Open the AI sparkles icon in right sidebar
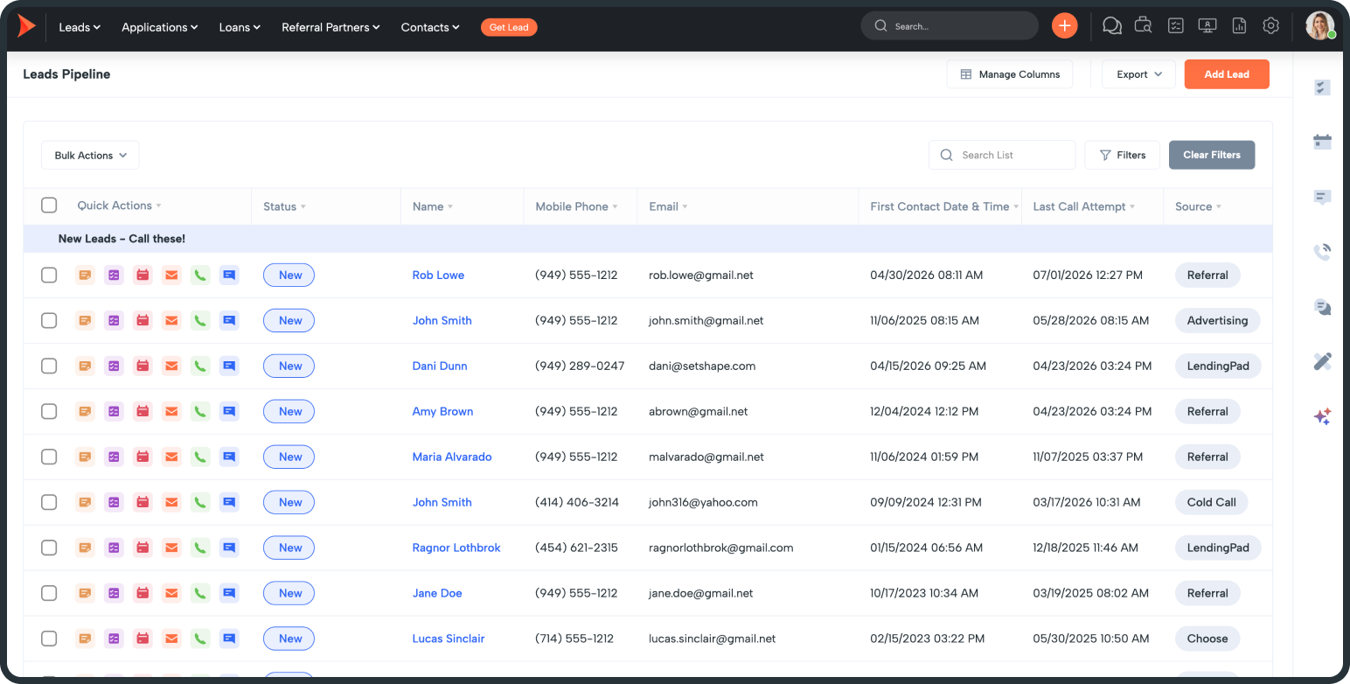 pos(1322,416)
